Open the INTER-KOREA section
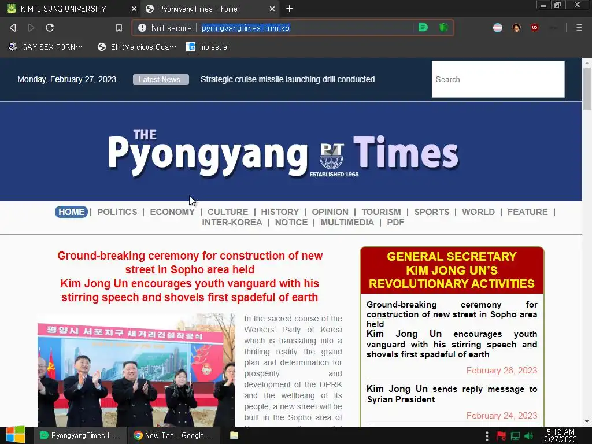592x444 pixels. point(232,223)
